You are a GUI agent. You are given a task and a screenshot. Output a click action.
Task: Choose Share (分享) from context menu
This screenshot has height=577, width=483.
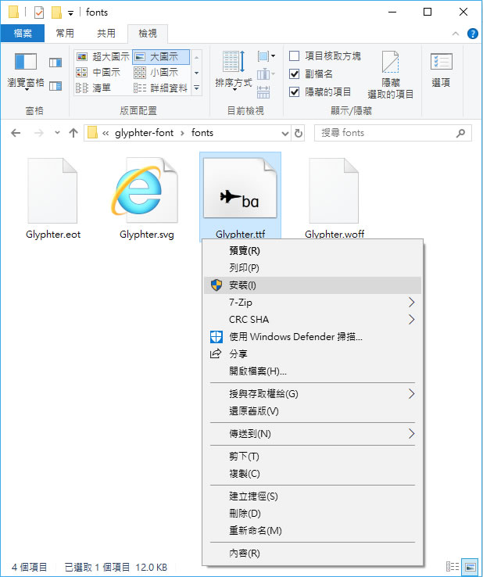click(x=313, y=354)
